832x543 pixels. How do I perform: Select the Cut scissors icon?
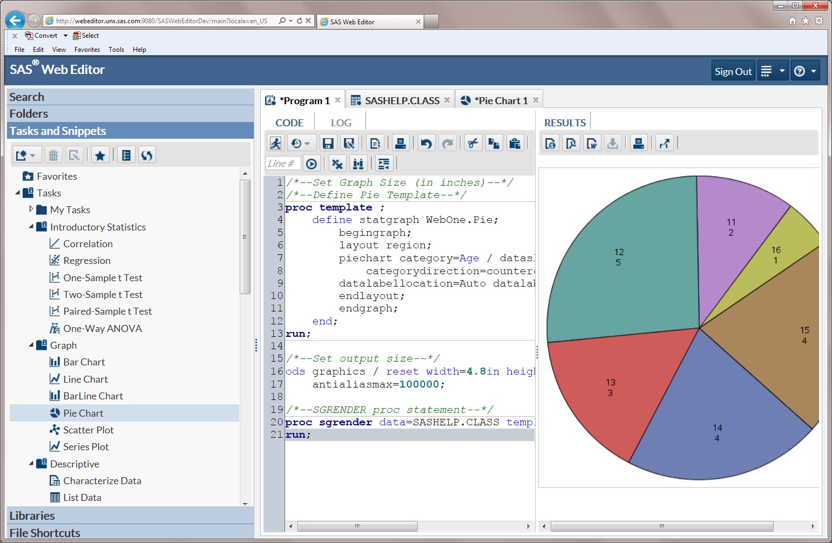click(x=472, y=142)
